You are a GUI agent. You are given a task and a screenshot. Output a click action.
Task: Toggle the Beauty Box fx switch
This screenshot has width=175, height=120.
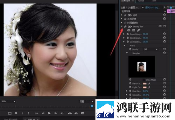click(125, 26)
